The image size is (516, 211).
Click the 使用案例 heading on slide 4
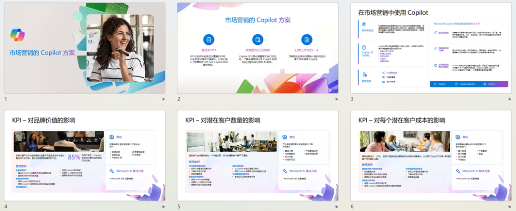(x=21, y=166)
